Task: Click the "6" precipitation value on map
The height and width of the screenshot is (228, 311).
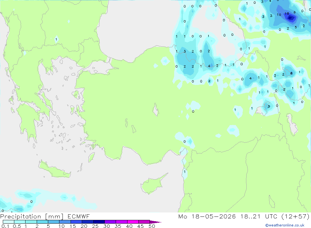Action: 295,12
